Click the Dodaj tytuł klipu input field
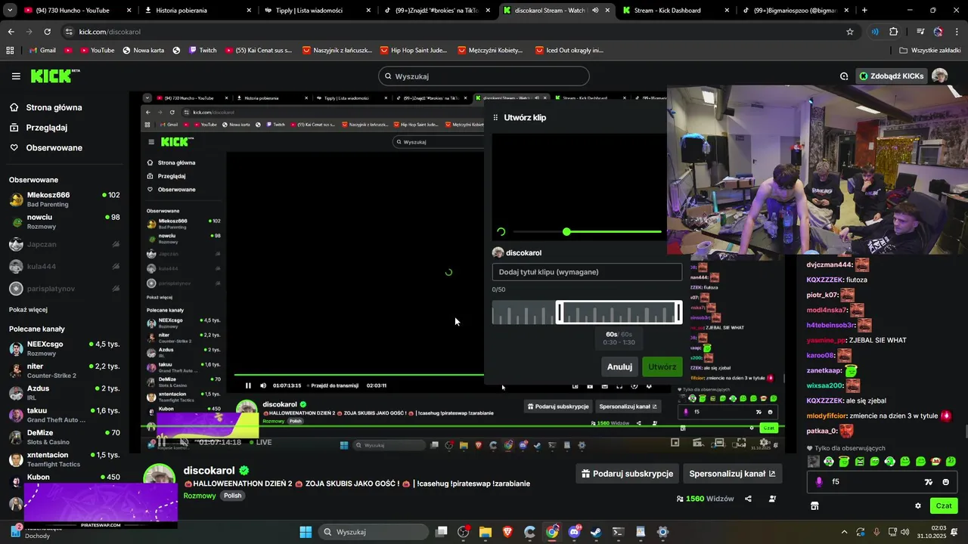 coord(587,272)
